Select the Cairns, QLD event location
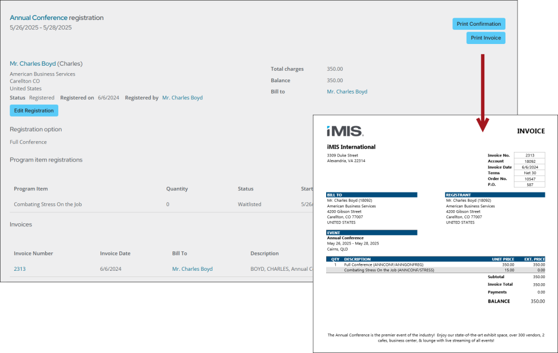 (x=338, y=249)
